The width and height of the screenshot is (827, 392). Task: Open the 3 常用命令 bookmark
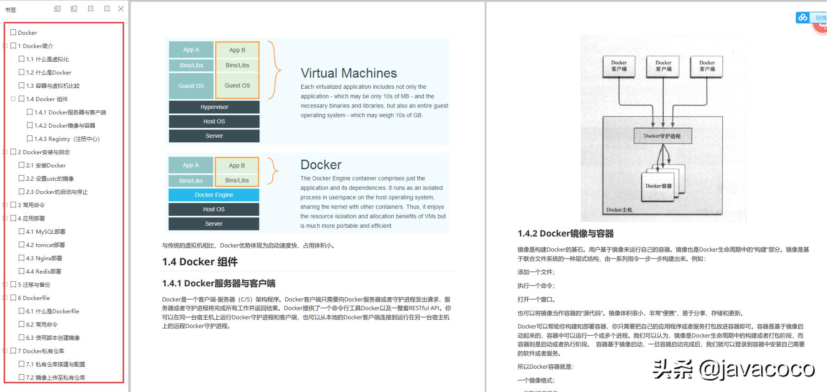coord(31,205)
